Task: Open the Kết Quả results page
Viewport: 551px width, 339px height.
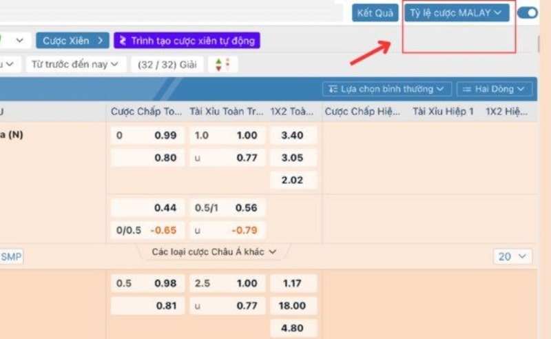Action: coord(375,13)
